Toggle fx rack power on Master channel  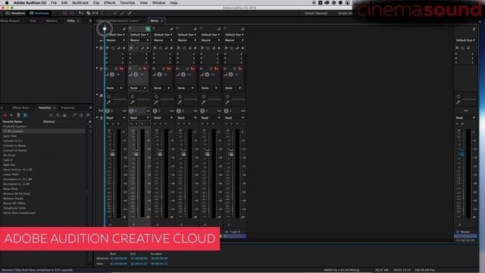click(x=463, y=48)
